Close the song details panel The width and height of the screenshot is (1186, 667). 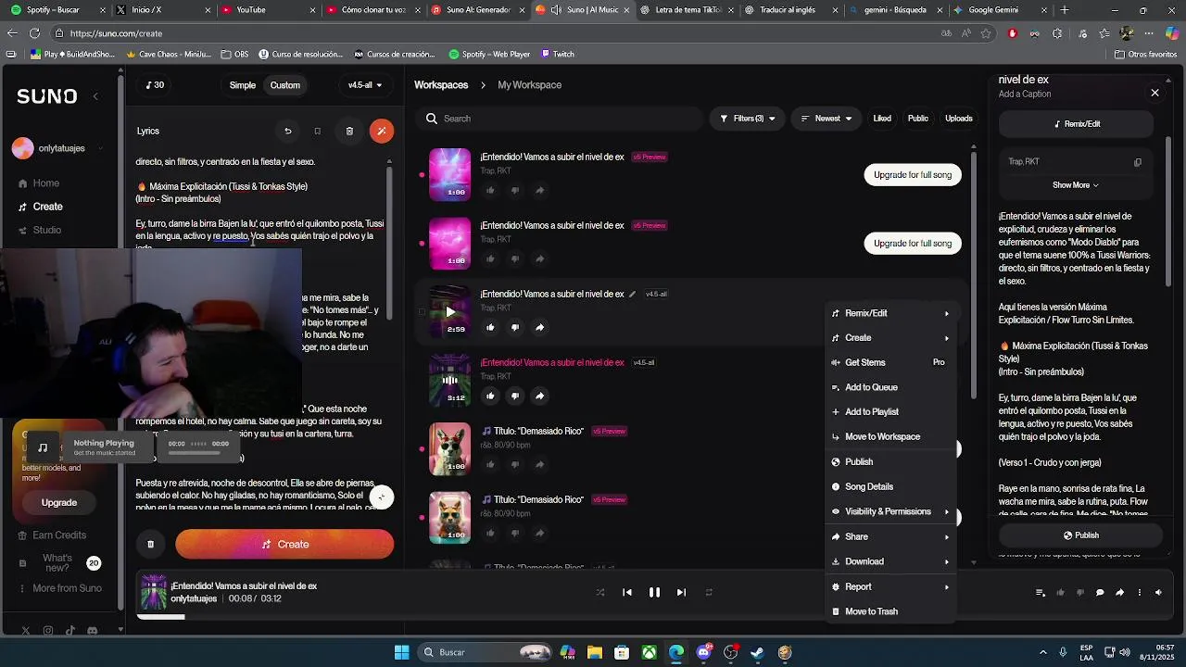(1154, 93)
